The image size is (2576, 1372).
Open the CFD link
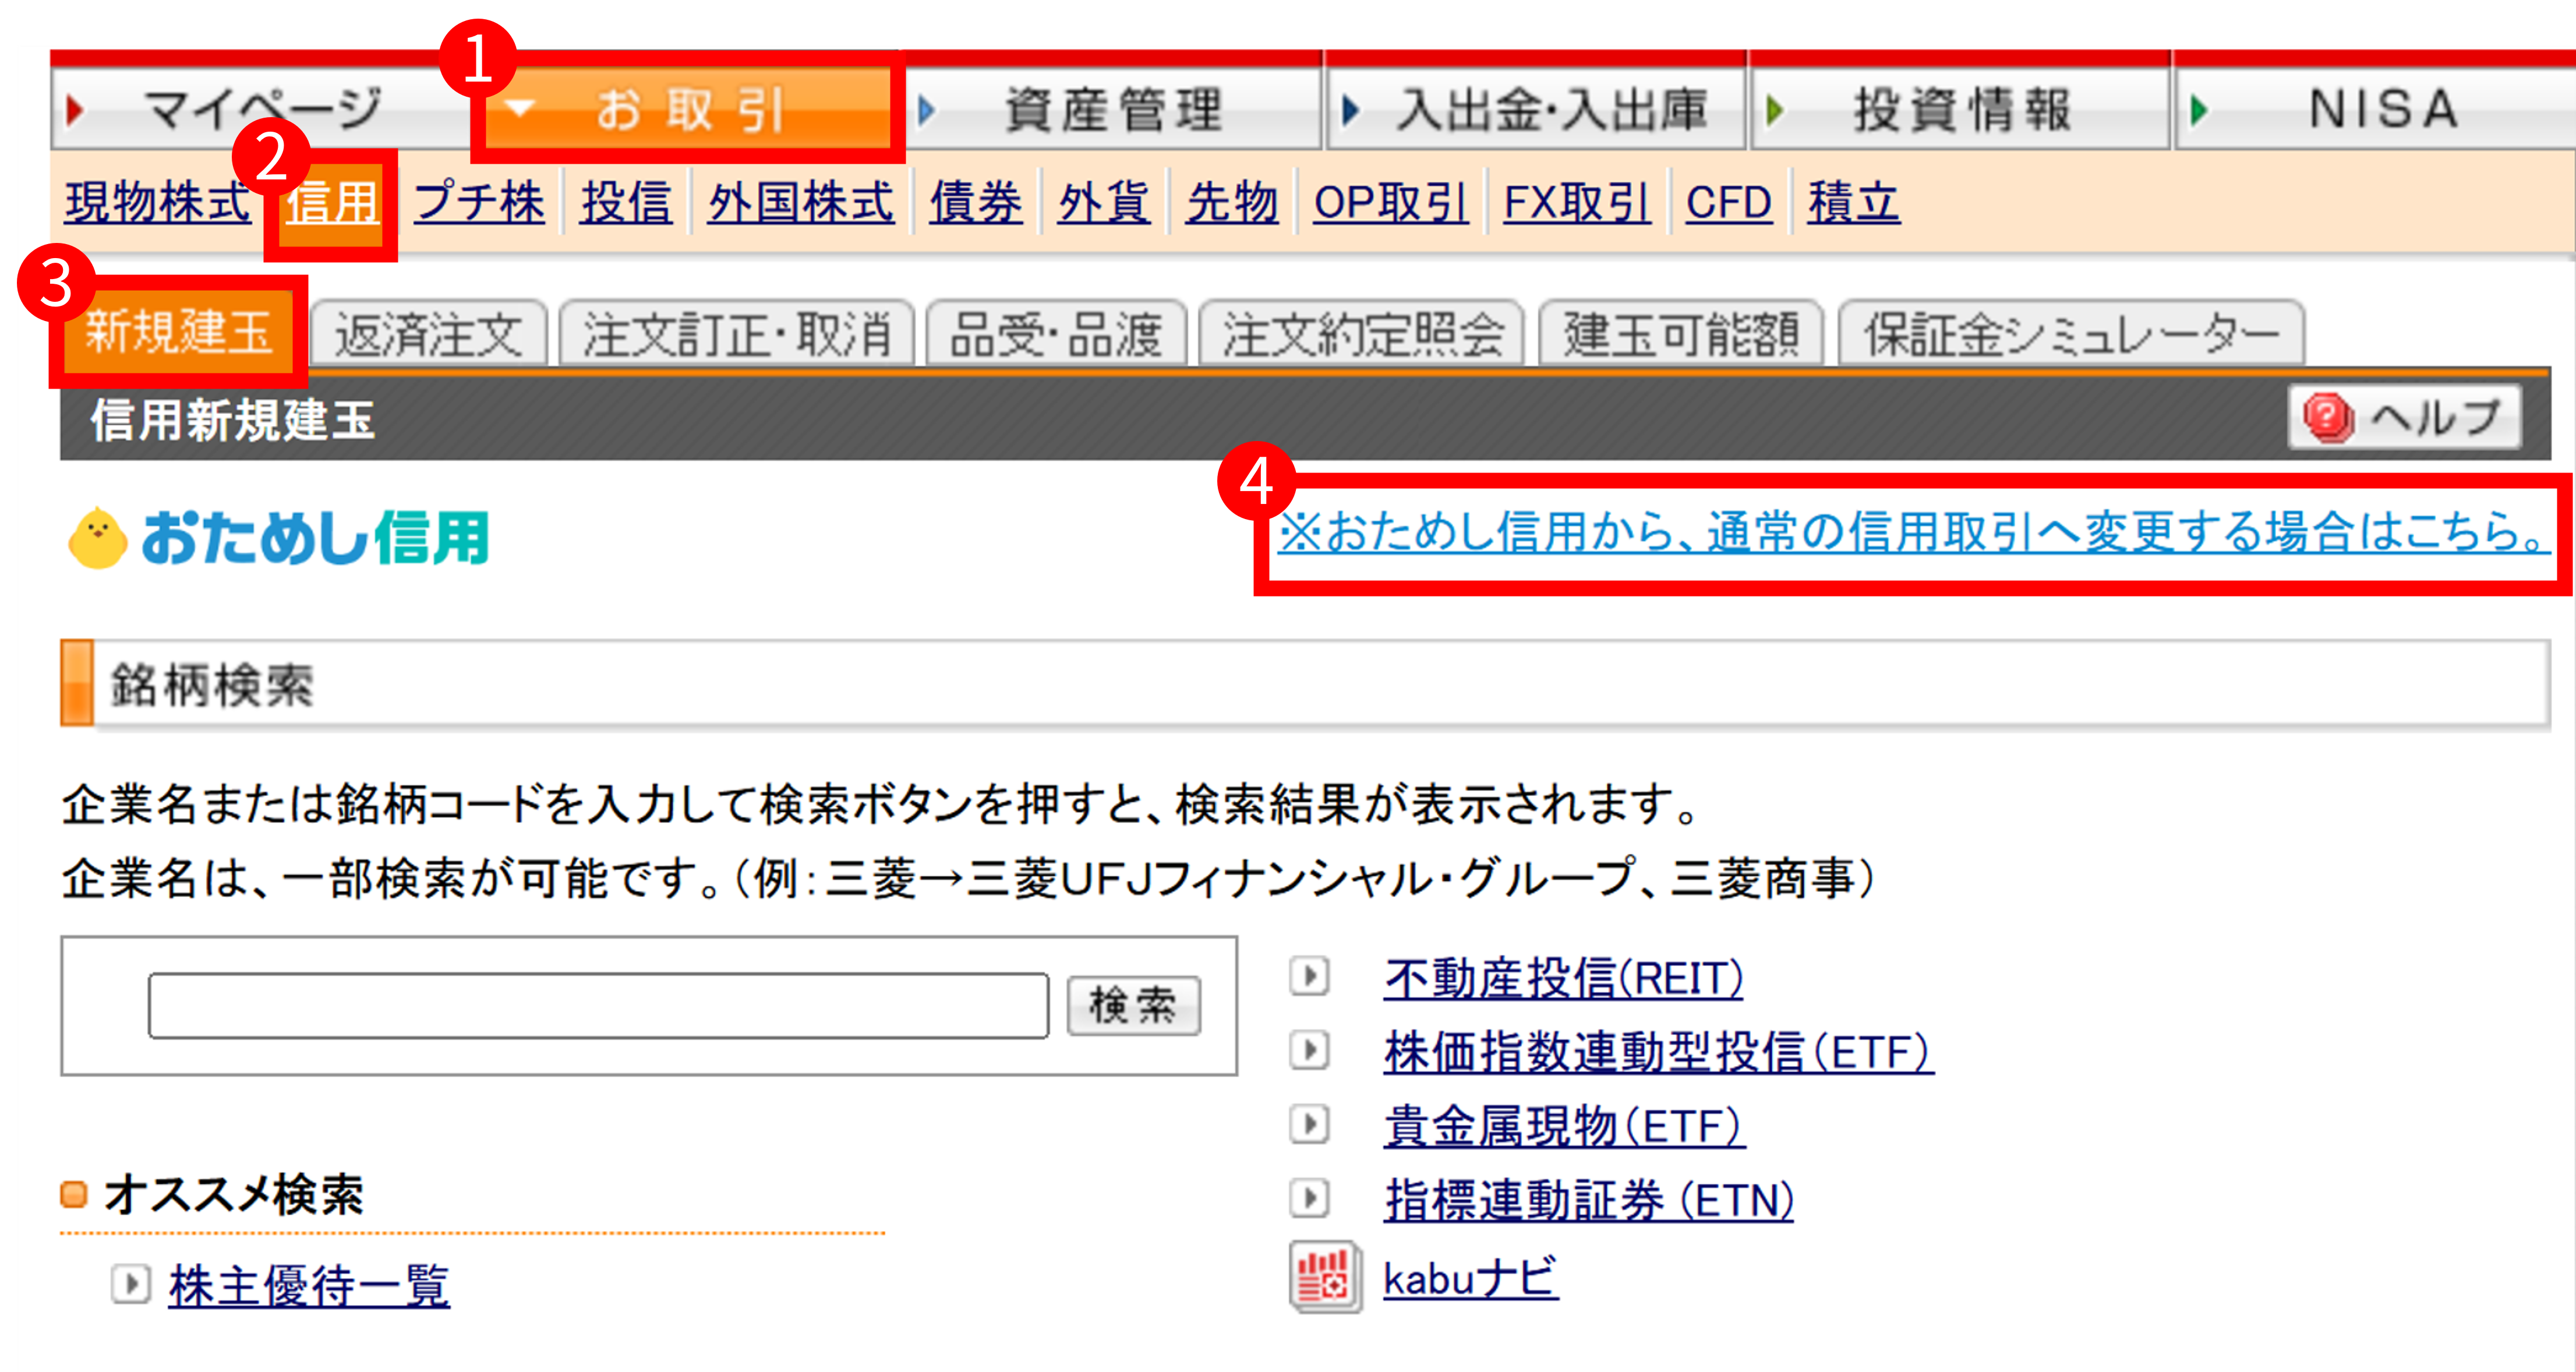1729,203
